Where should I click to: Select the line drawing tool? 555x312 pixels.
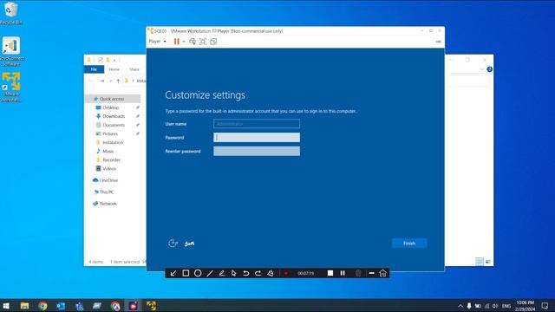(210, 273)
